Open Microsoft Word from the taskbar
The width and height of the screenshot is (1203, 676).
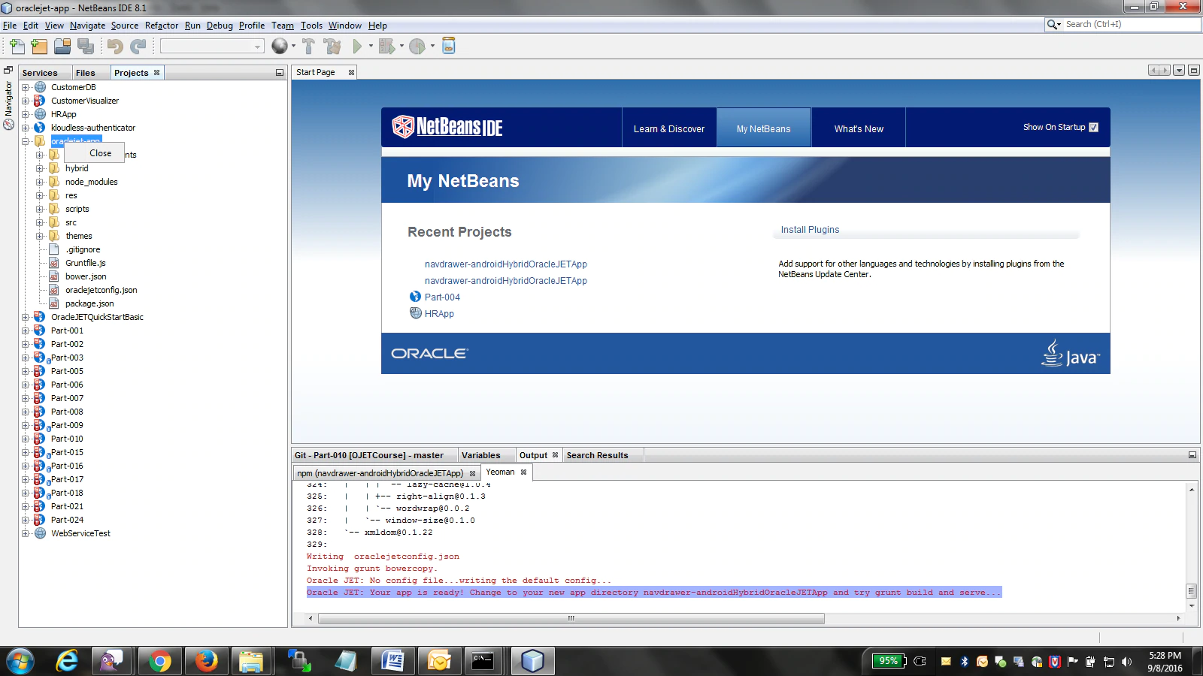392,661
